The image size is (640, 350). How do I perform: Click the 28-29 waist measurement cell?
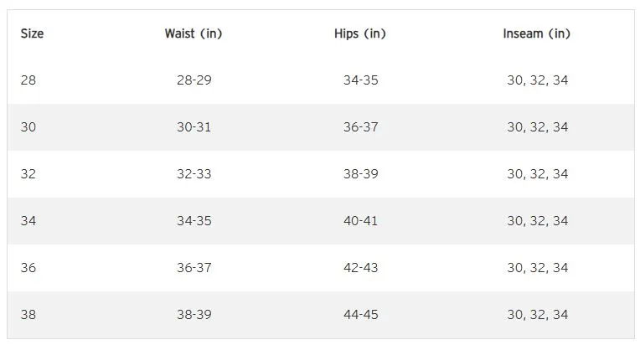tap(194, 80)
